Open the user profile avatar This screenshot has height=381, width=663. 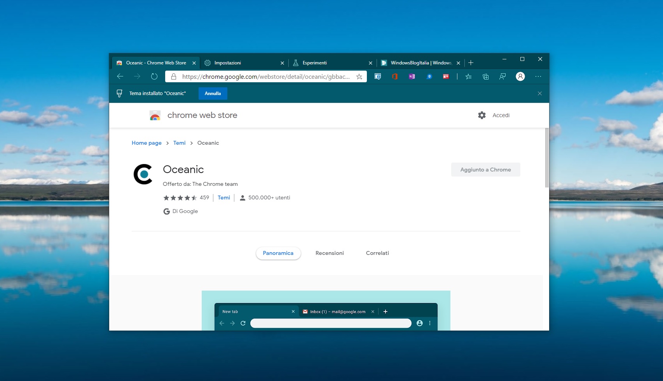tap(520, 76)
